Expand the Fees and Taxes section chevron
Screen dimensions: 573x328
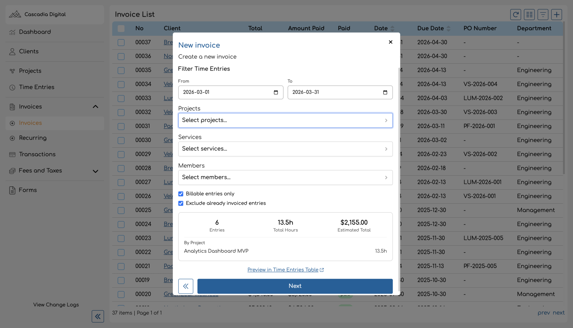click(95, 171)
